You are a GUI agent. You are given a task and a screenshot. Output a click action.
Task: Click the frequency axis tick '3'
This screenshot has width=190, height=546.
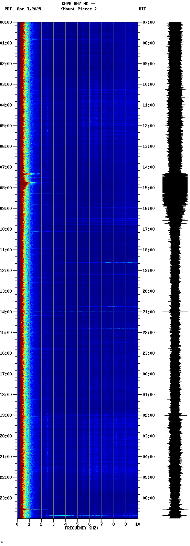click(x=53, y=524)
